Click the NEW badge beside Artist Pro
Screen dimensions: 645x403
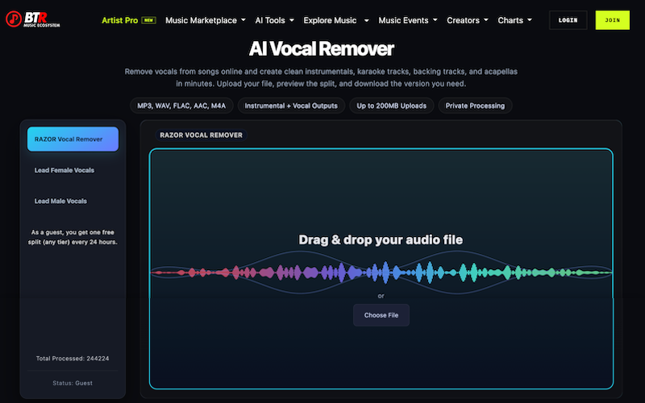pyautogui.click(x=148, y=20)
